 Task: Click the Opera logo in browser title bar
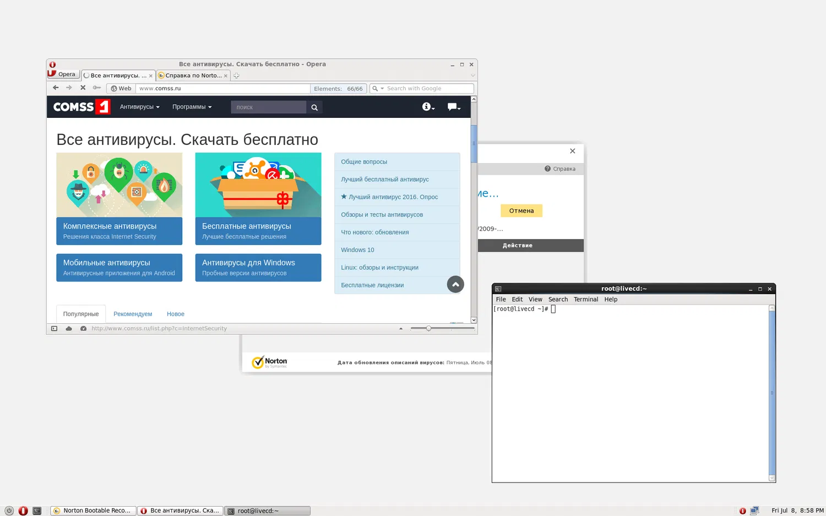52,64
